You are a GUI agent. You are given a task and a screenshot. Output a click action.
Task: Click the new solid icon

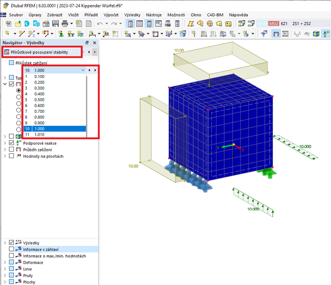169,34
